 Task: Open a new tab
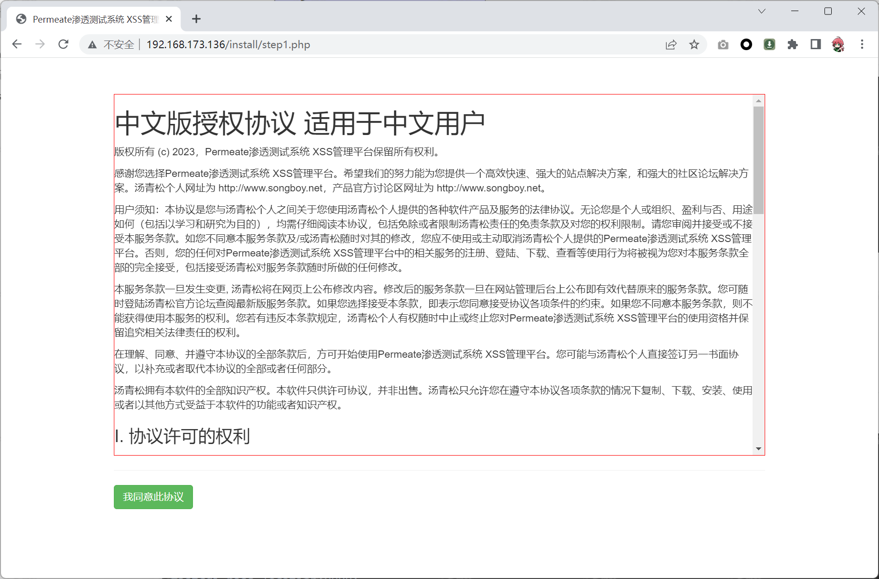(x=196, y=19)
